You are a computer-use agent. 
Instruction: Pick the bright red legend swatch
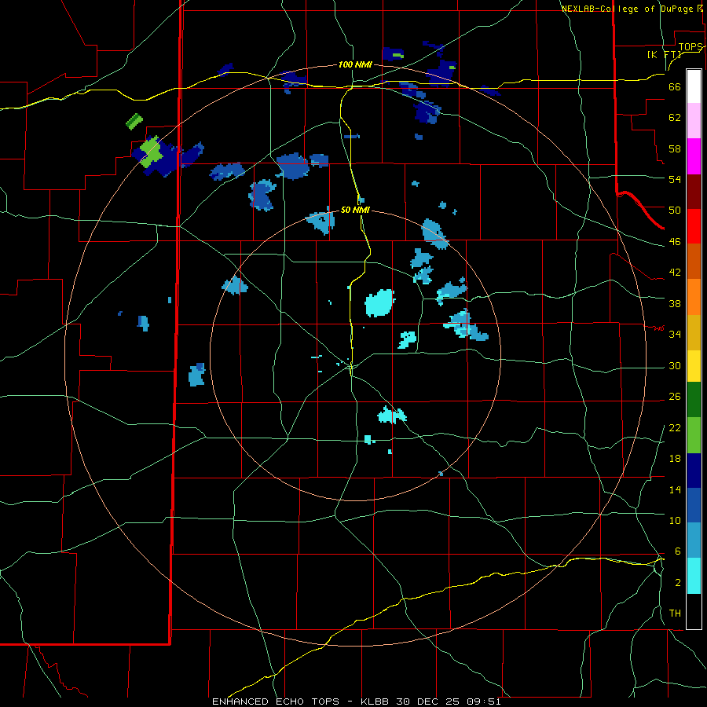tap(694, 226)
